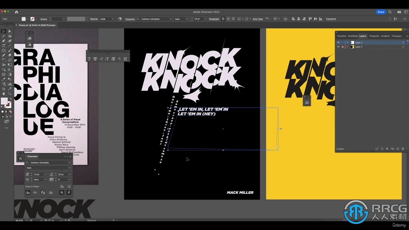Open fill color dropdown in control bar
The width and height of the screenshot is (409, 230).
pyautogui.click(x=27, y=19)
